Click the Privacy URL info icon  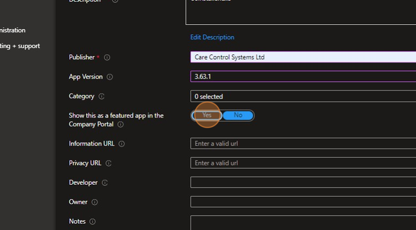click(x=108, y=163)
